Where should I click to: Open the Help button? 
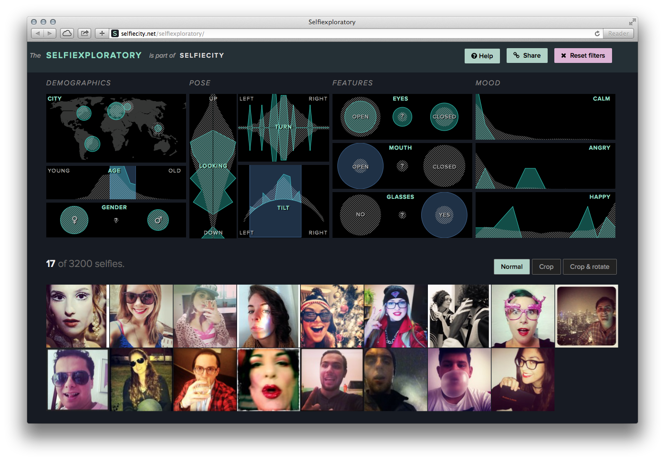[x=482, y=56]
